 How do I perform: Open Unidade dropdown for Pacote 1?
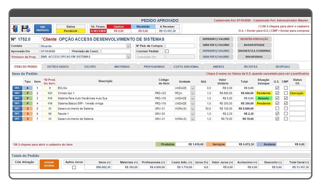coord(193,114)
